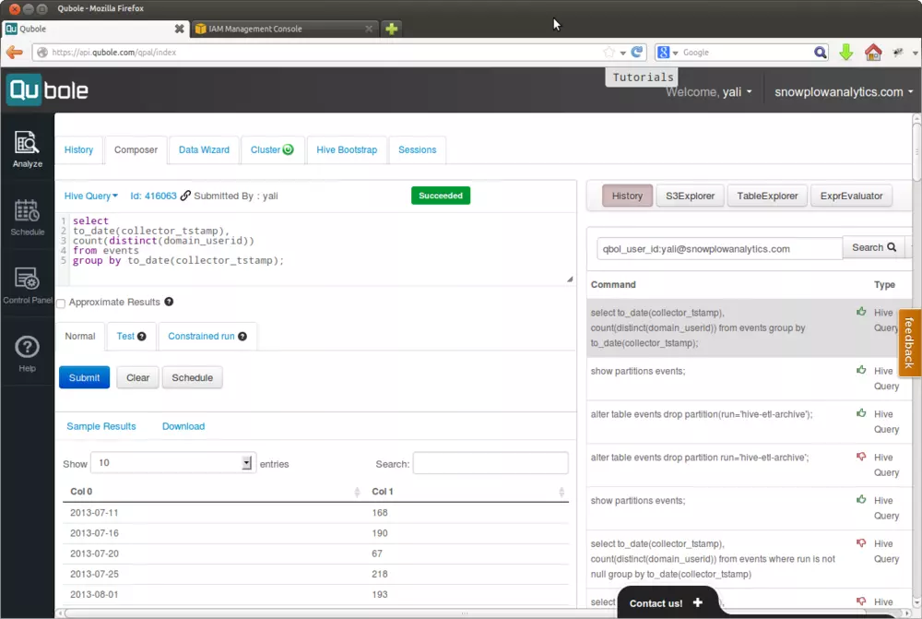The image size is (922, 619).
Task: Open query Id 416063 link
Action: point(153,196)
